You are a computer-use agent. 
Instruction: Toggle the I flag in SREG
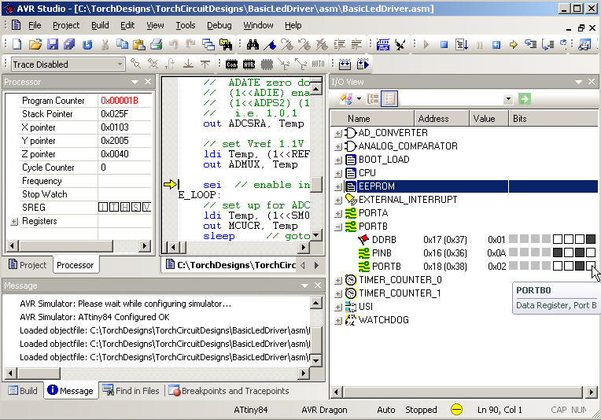(103, 208)
